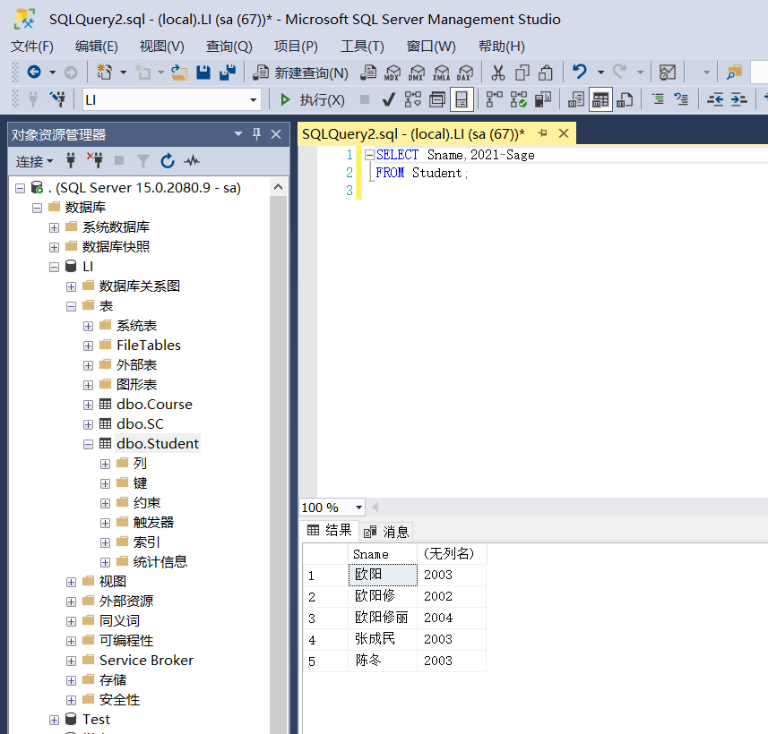Decrease the indent with the outdent icon
768x734 pixels.
point(715,100)
